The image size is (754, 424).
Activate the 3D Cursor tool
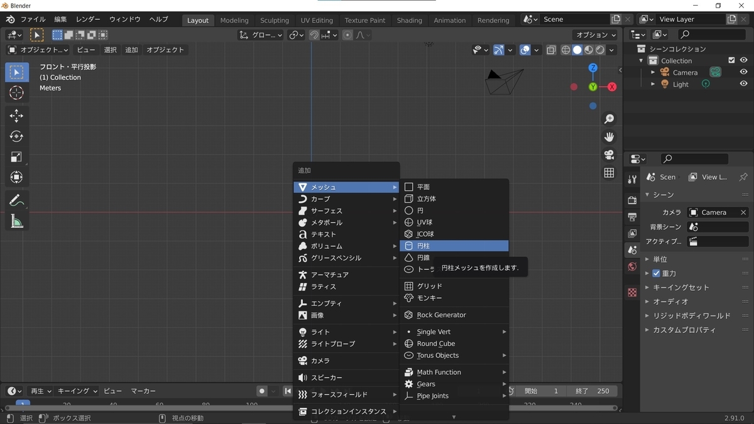17,93
